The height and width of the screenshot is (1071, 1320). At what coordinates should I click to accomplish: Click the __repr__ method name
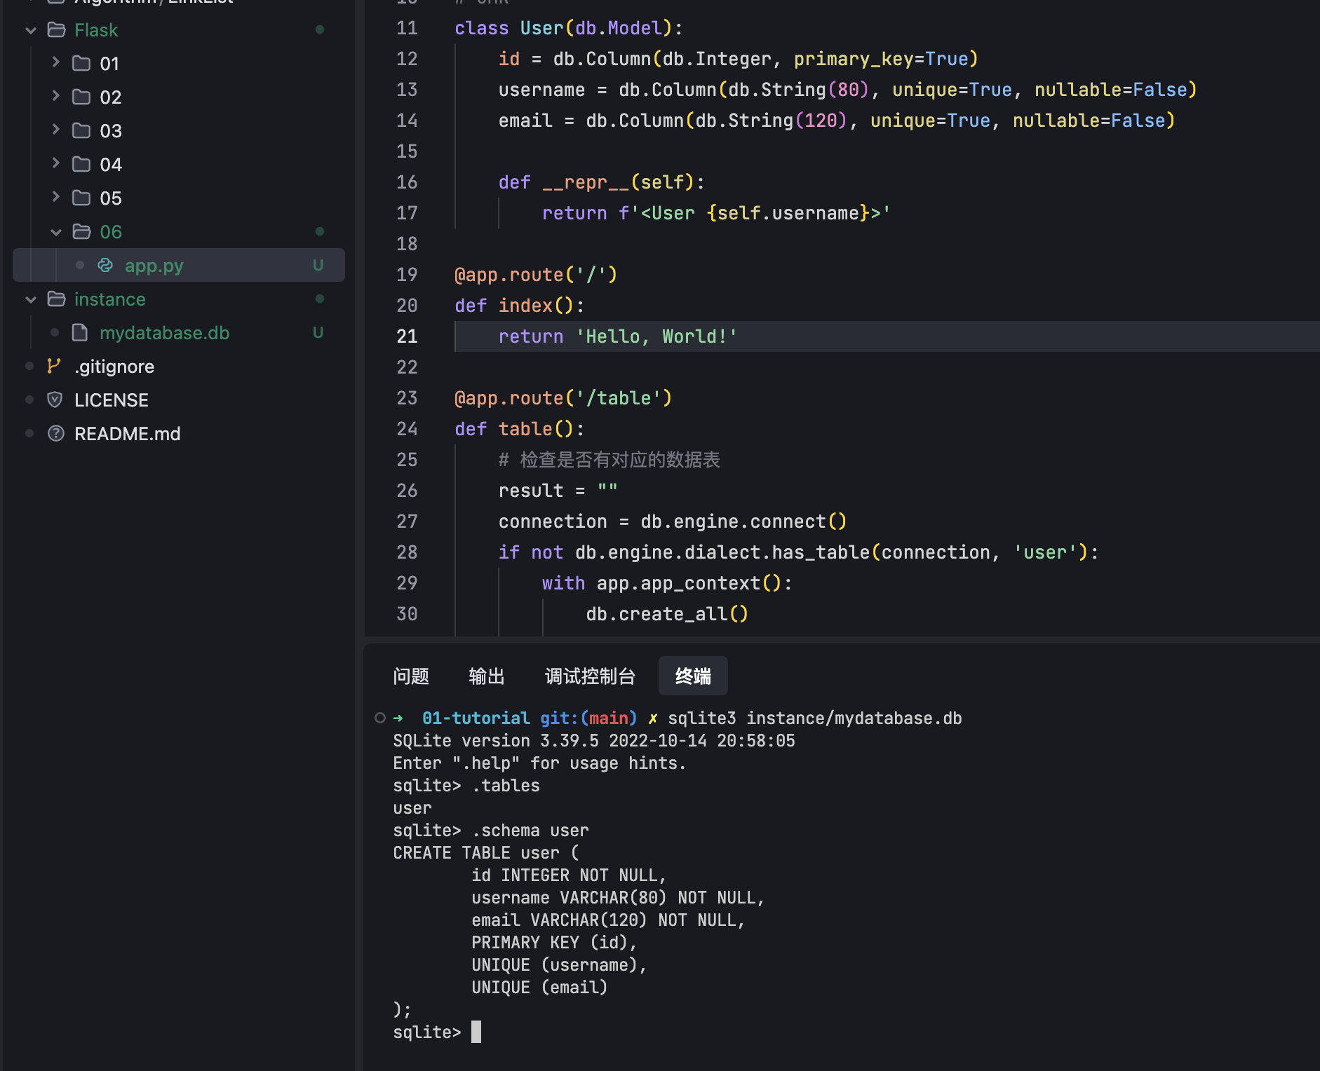click(586, 182)
